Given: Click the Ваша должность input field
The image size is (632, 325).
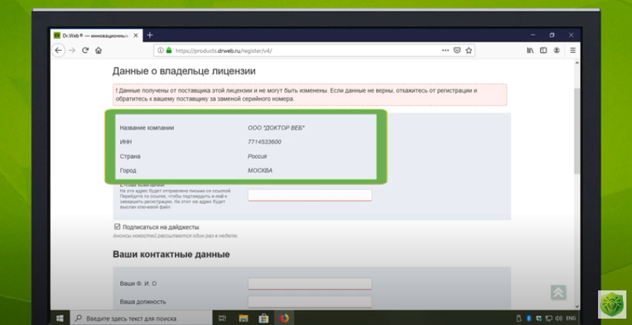Looking at the screenshot, I should (310, 302).
